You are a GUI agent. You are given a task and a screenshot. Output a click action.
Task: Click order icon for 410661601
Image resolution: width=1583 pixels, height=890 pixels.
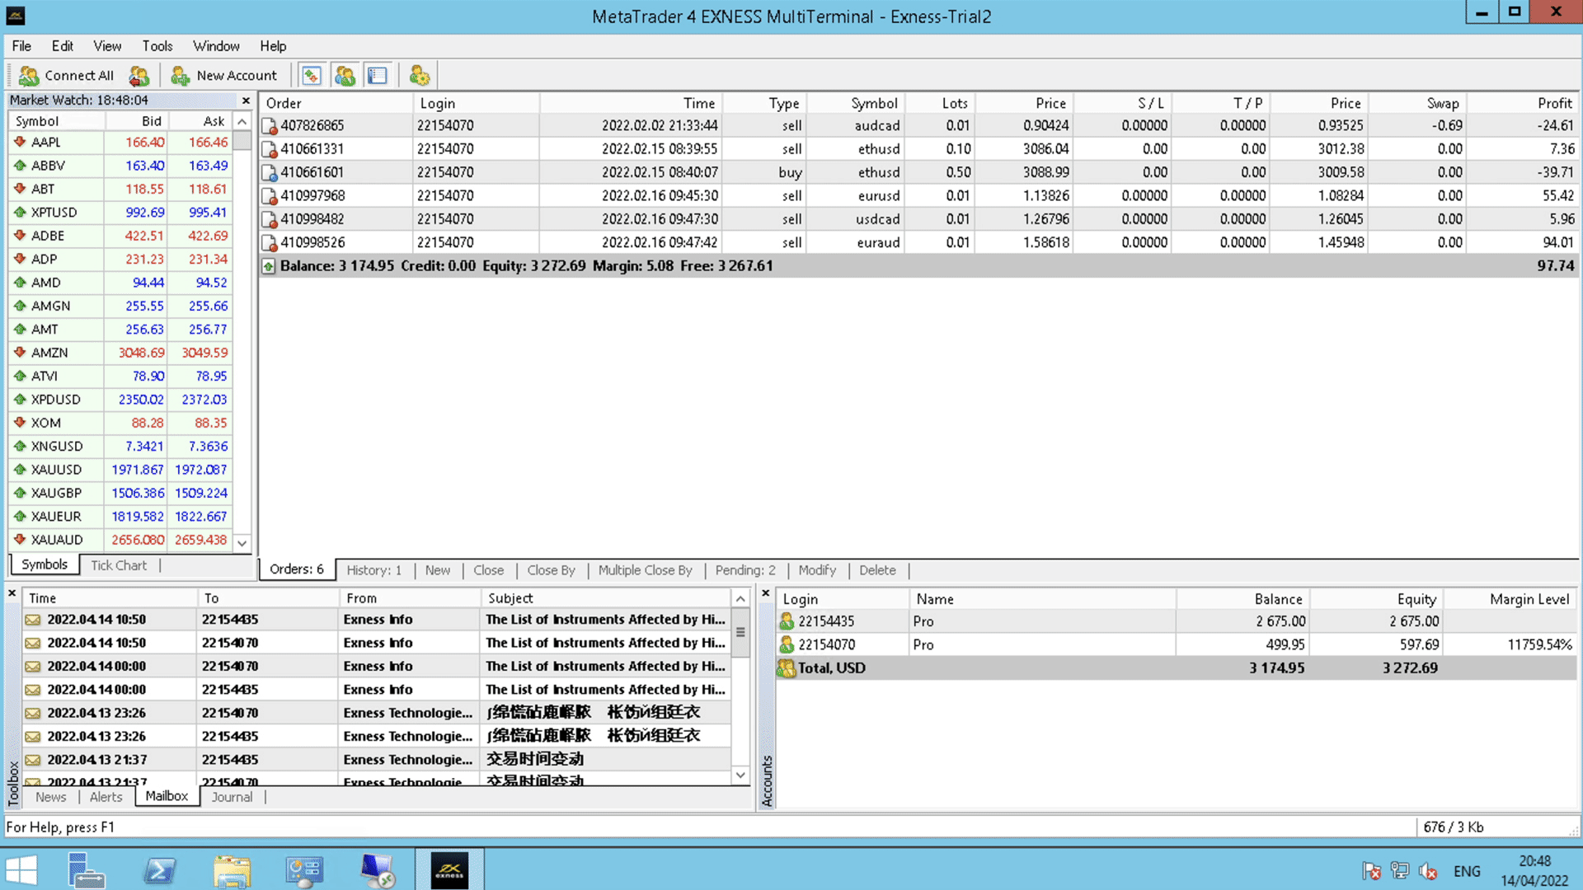pos(269,173)
